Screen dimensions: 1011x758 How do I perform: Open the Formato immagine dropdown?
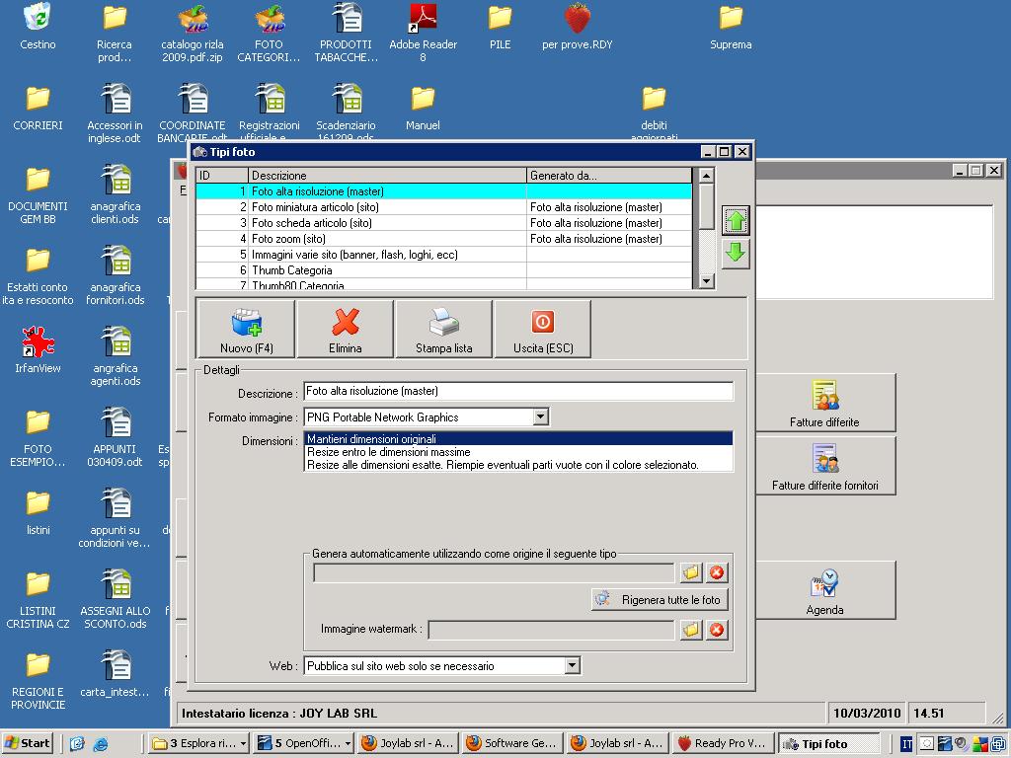(x=541, y=417)
